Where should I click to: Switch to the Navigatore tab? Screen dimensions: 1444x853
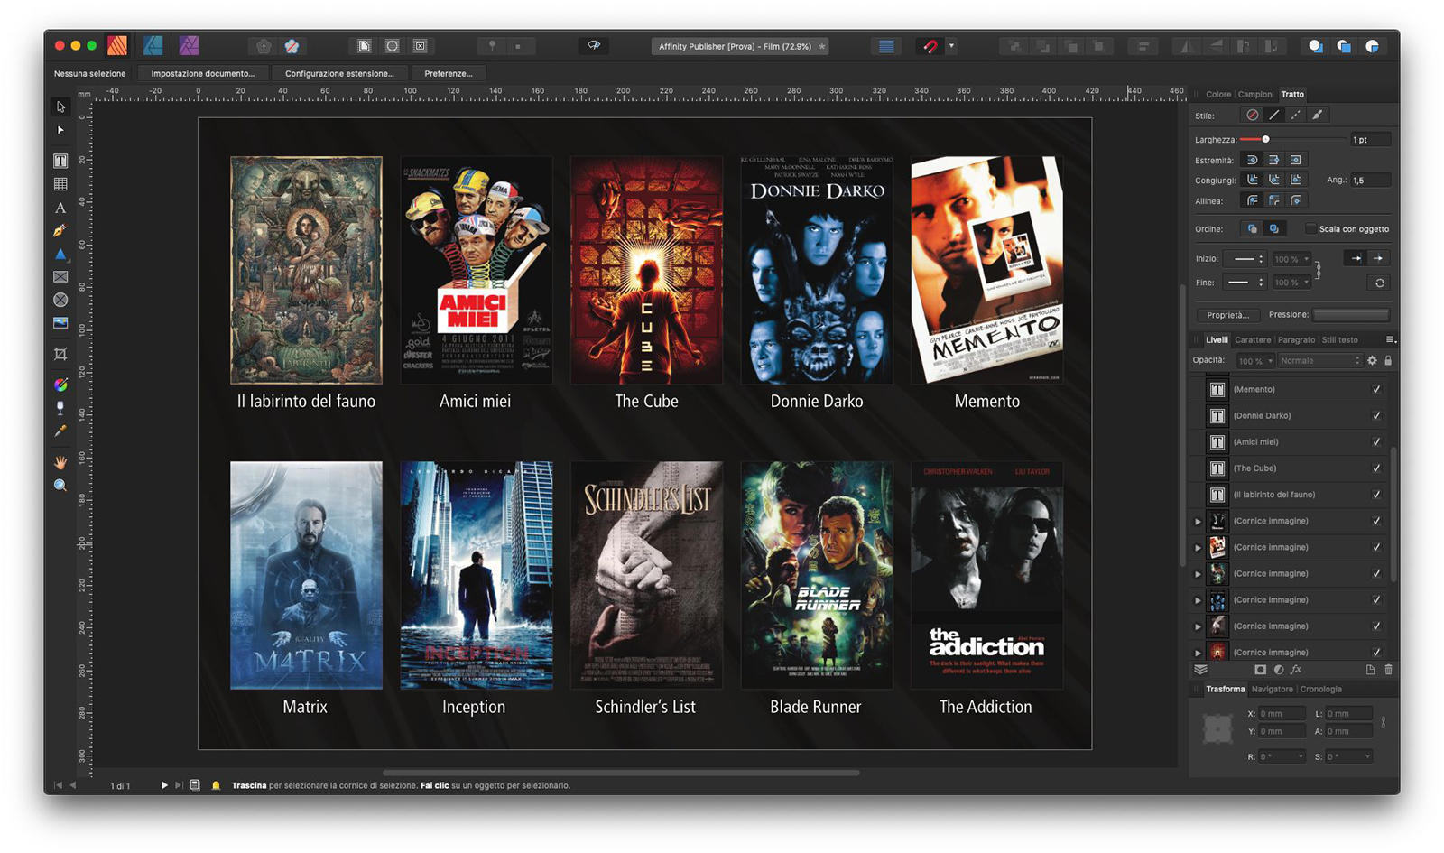tap(1272, 690)
